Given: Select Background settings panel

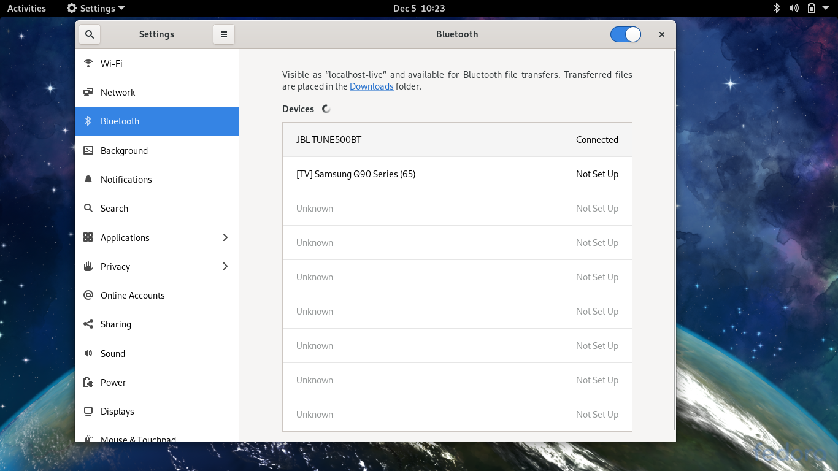Looking at the screenshot, I should click(x=156, y=151).
